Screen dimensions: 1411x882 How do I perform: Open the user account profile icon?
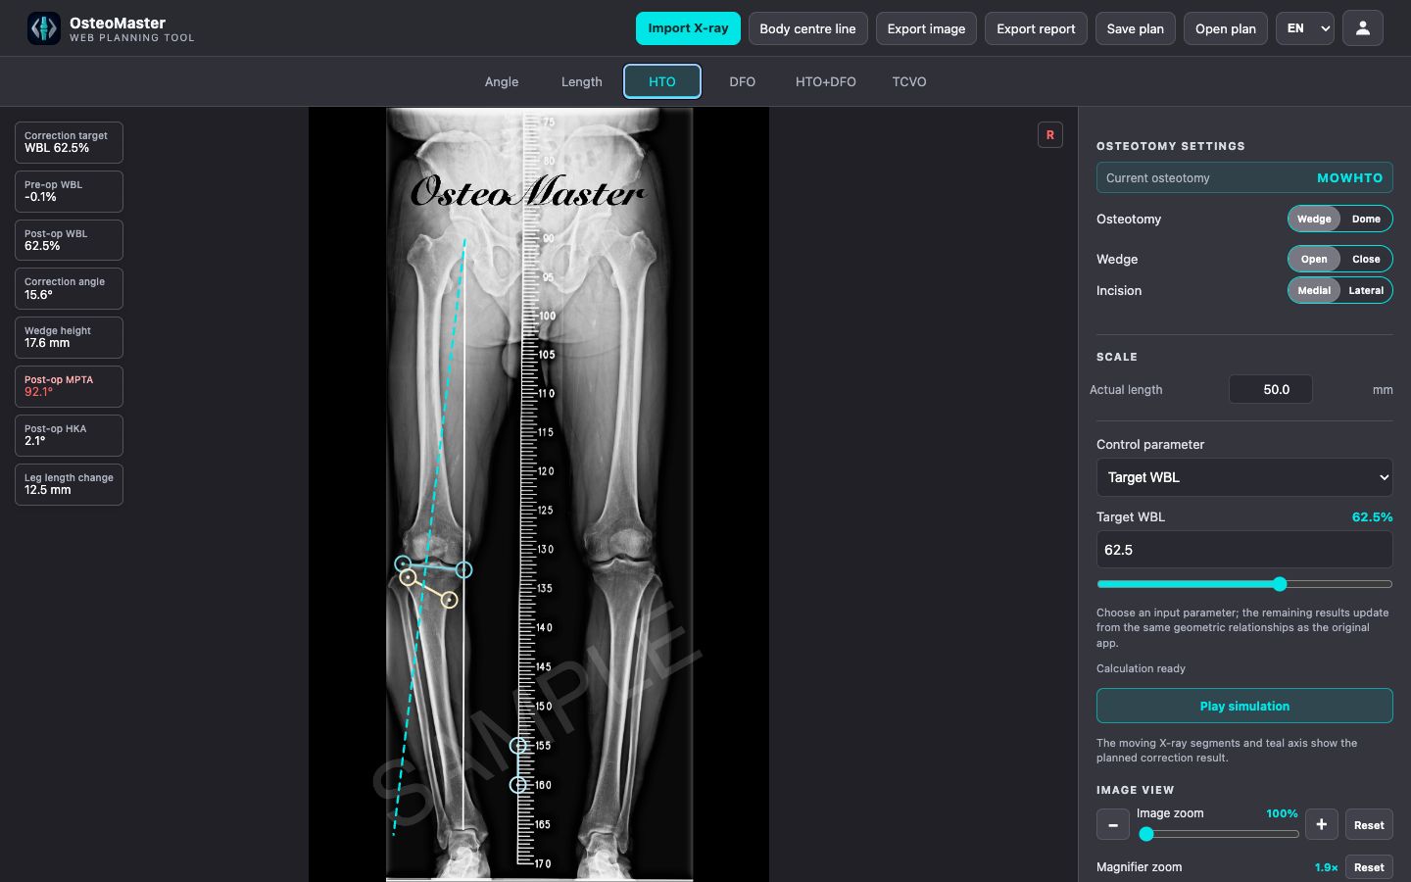pos(1363,28)
